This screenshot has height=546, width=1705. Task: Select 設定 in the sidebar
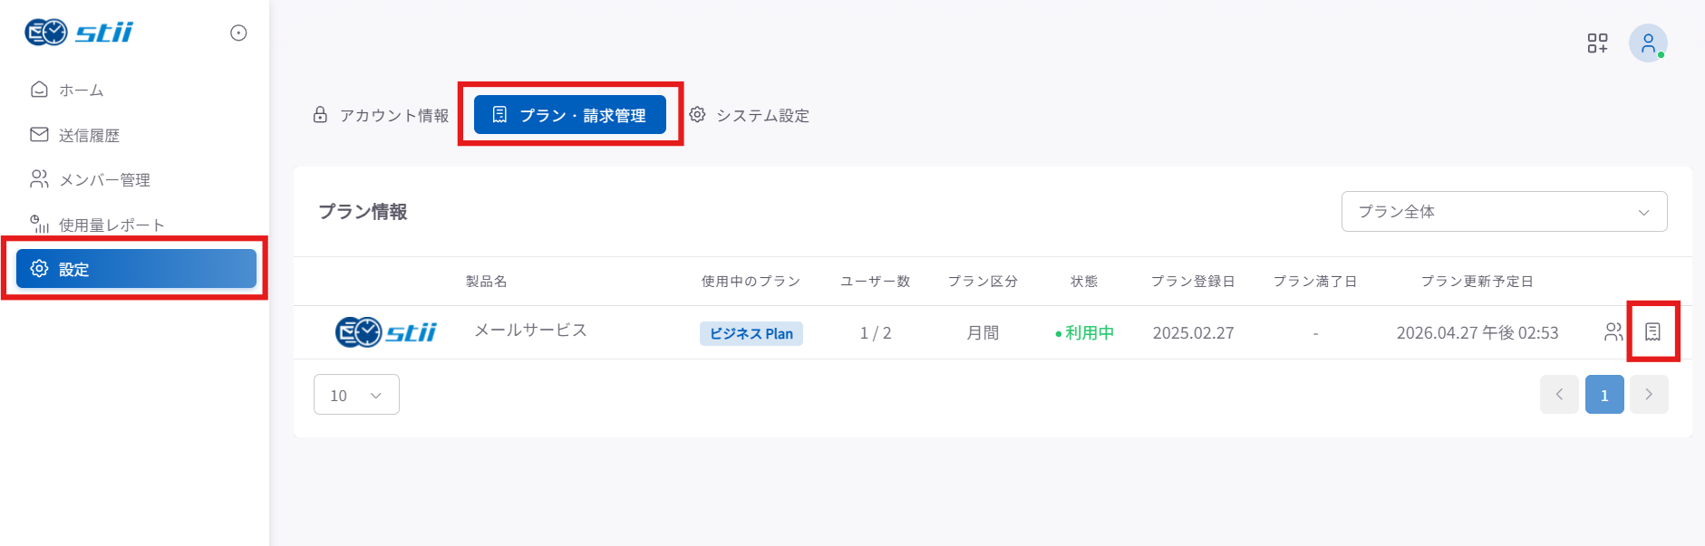click(x=136, y=269)
